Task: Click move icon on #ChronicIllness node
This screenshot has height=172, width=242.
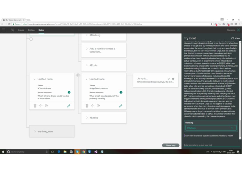Action: point(41,106)
